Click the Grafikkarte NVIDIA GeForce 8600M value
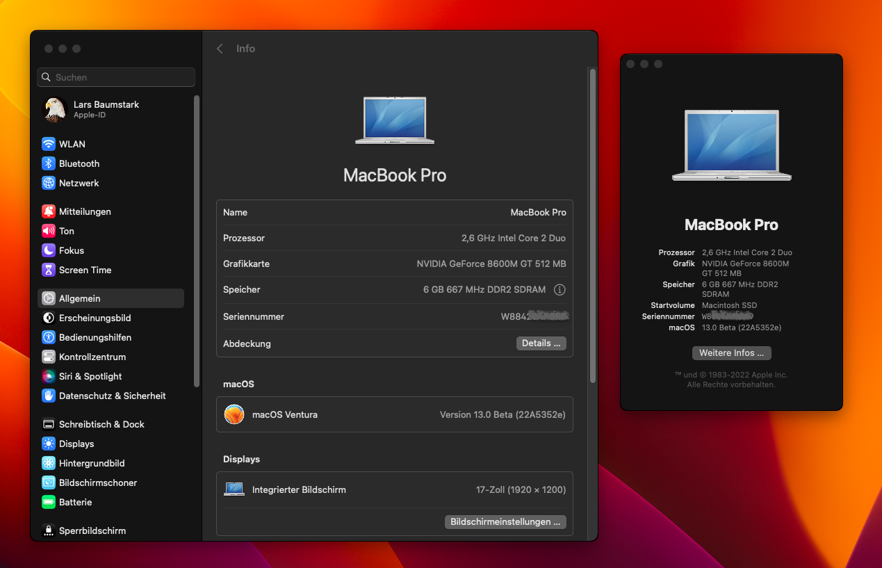The height and width of the screenshot is (568, 882). 491,263
